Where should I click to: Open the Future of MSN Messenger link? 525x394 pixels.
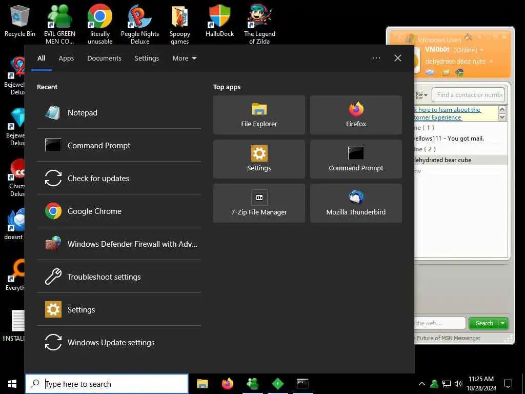(x=448, y=339)
